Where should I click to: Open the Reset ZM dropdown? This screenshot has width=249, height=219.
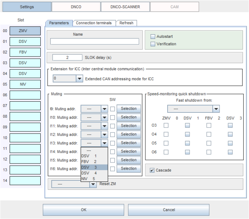point(93,184)
